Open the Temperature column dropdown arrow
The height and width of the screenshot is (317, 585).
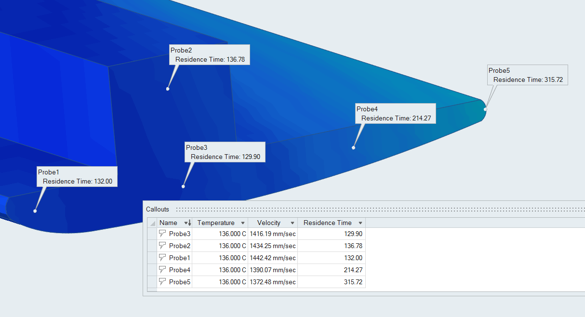pyautogui.click(x=243, y=223)
